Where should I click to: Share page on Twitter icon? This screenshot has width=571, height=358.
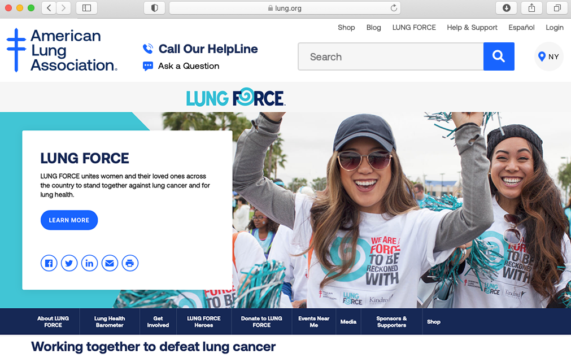click(69, 263)
